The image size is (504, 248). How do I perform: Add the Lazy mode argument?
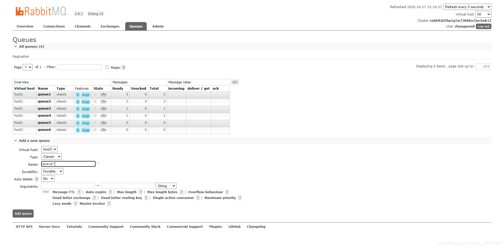[62, 204]
